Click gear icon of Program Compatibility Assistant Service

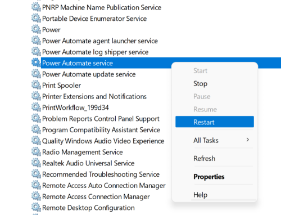pos(36,129)
